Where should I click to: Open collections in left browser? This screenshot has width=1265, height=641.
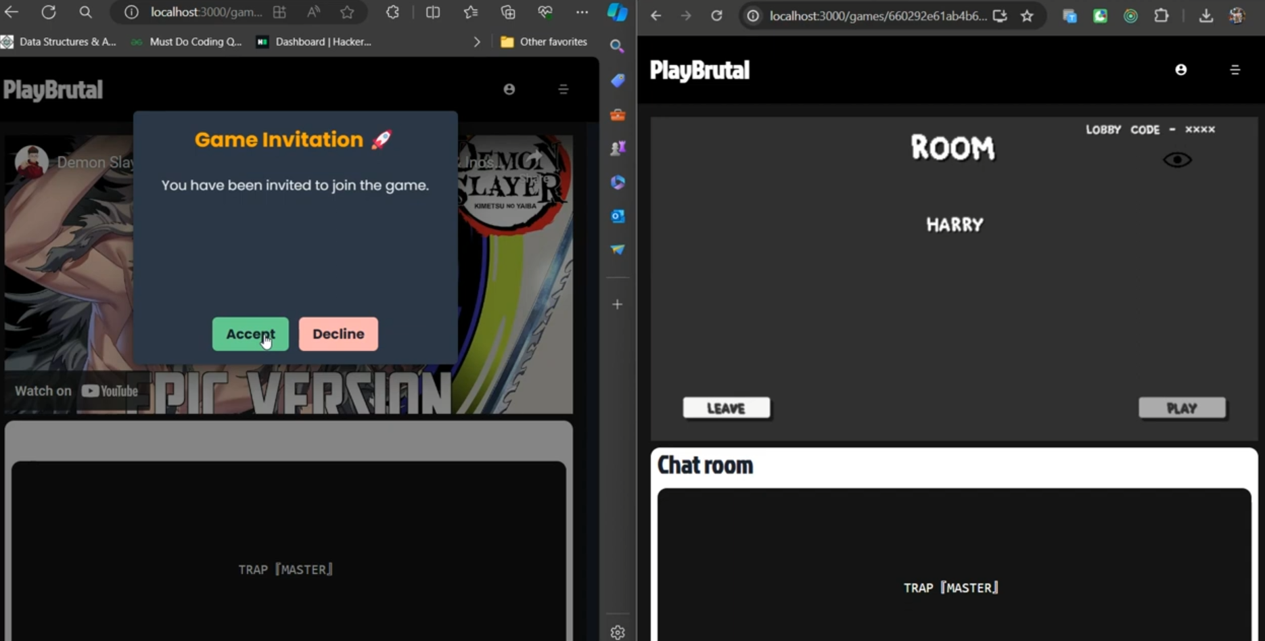[x=508, y=12]
